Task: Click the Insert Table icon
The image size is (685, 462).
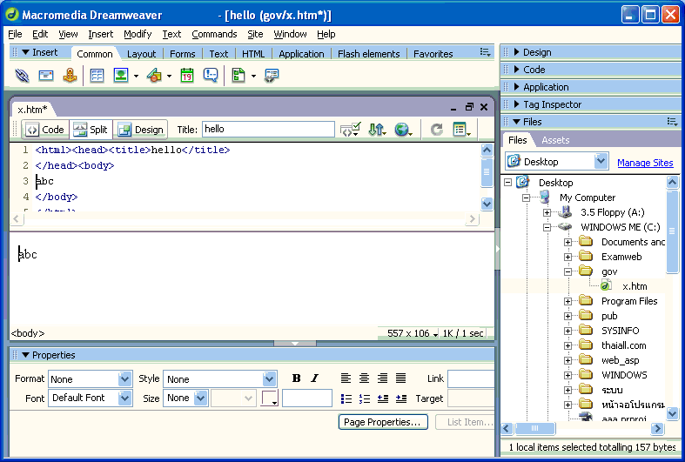Action: click(97, 76)
